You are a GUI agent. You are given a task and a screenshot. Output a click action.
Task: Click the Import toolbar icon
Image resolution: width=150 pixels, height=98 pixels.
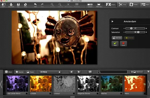[4, 5]
